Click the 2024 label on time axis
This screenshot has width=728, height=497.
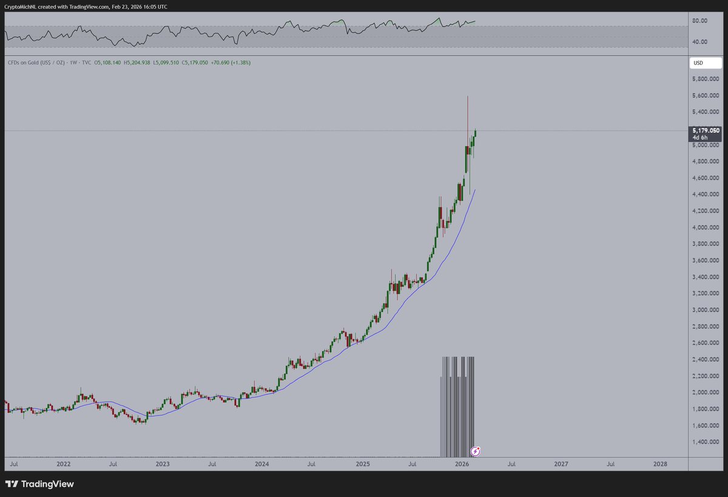click(261, 464)
